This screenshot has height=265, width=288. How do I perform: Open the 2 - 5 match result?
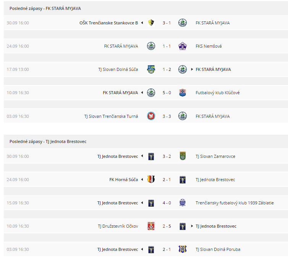click(x=167, y=226)
